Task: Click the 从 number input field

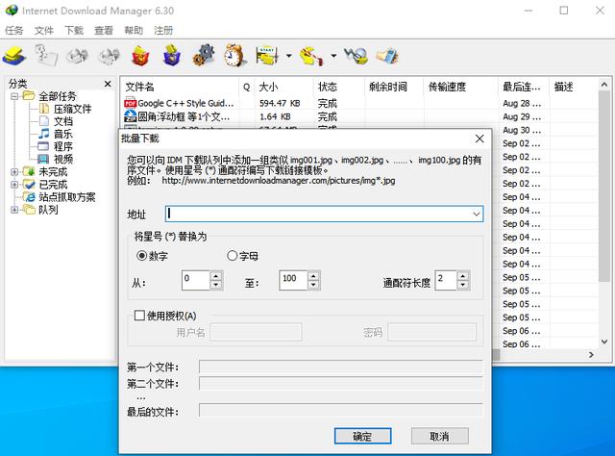Action: coord(196,281)
